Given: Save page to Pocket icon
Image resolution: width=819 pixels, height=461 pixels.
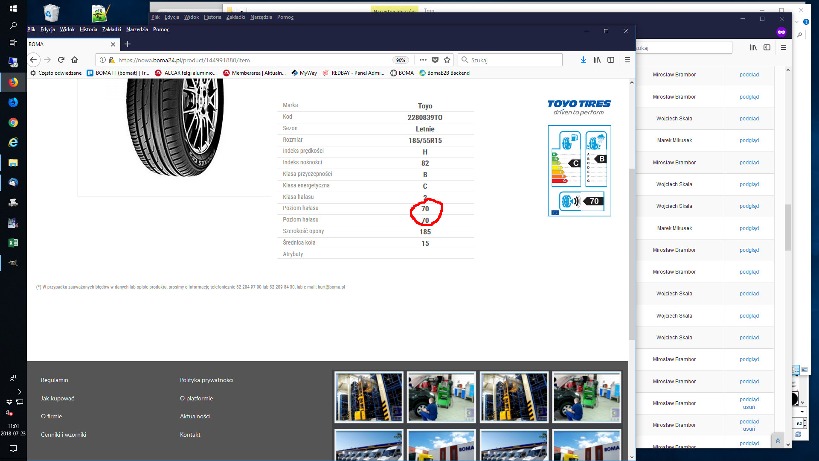Looking at the screenshot, I should pyautogui.click(x=435, y=60).
